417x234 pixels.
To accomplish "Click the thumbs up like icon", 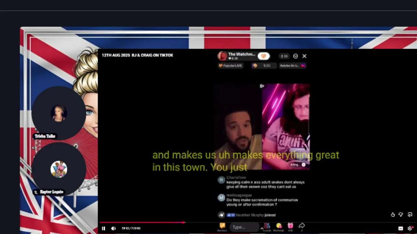I will (393, 214).
